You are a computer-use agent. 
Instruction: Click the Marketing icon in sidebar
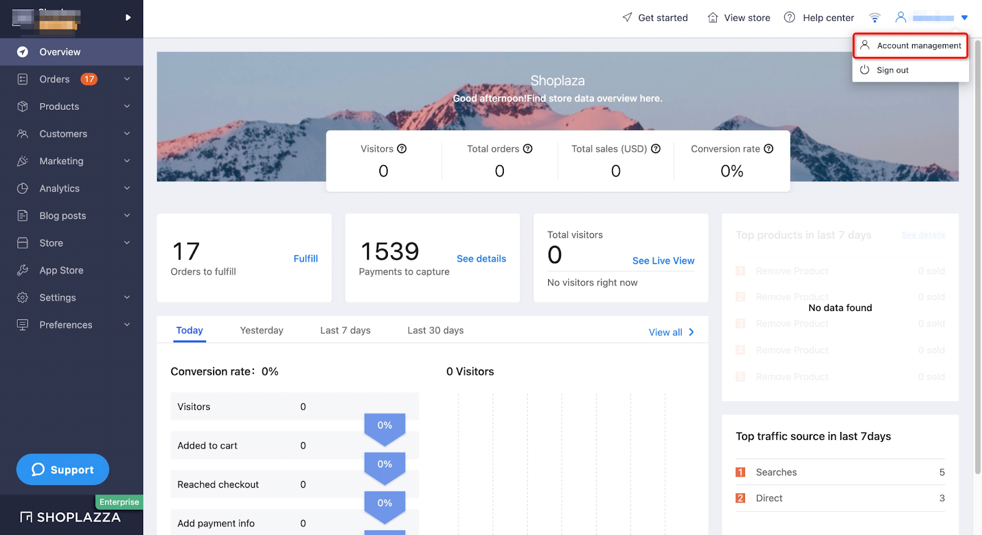click(23, 161)
